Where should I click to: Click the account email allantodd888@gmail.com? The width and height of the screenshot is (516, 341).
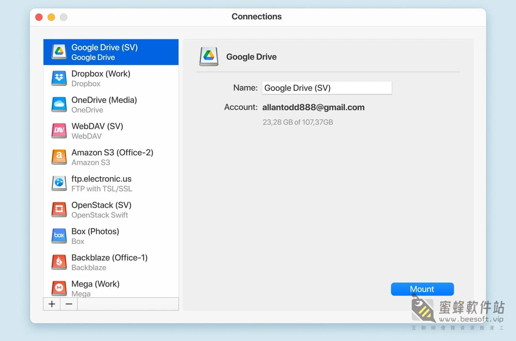coord(313,108)
